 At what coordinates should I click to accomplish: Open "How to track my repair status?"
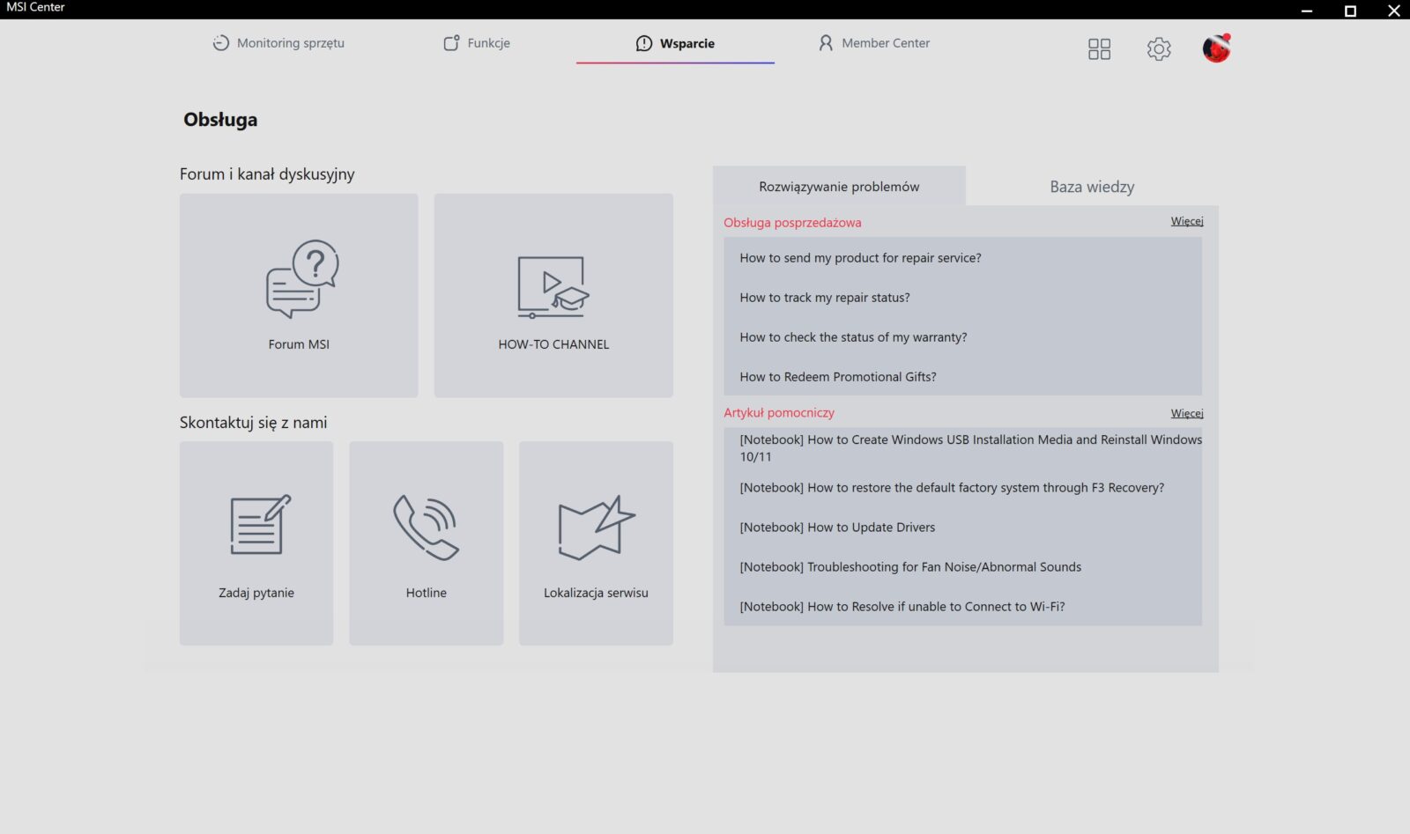(x=825, y=298)
